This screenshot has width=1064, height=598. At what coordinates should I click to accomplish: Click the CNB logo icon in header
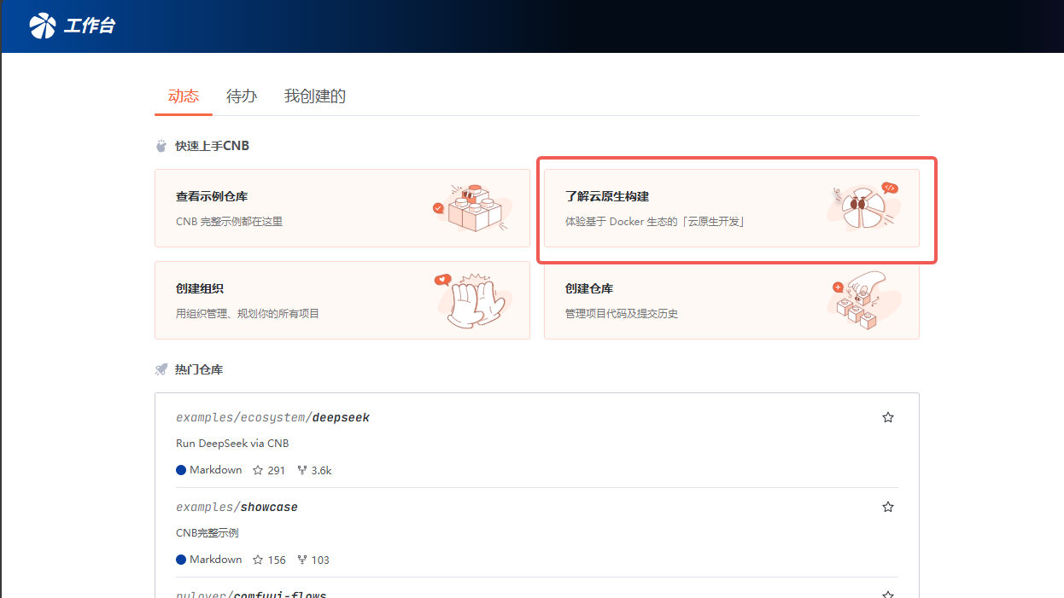pos(43,26)
